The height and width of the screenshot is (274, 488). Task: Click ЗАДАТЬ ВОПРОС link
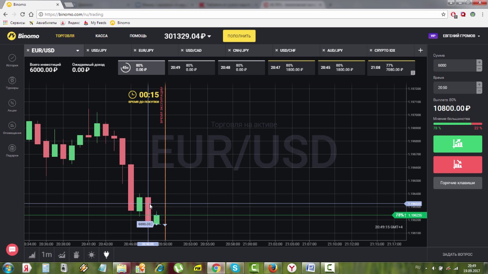tap(457, 254)
